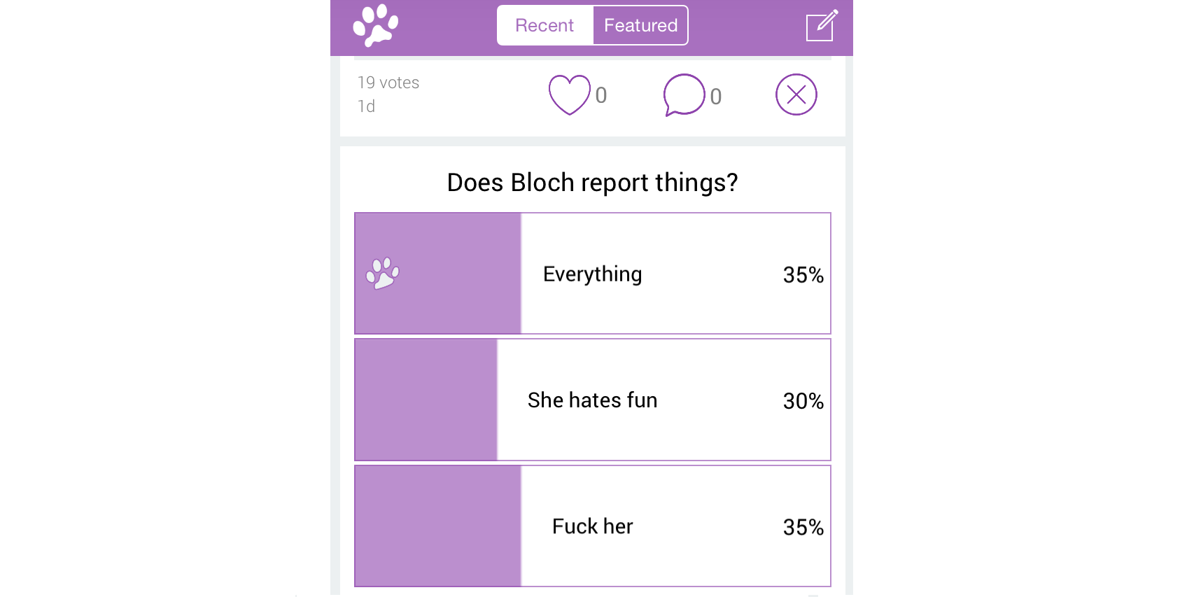Open the compose new poll icon
Image resolution: width=1194 pixels, height=597 pixels.
click(821, 26)
